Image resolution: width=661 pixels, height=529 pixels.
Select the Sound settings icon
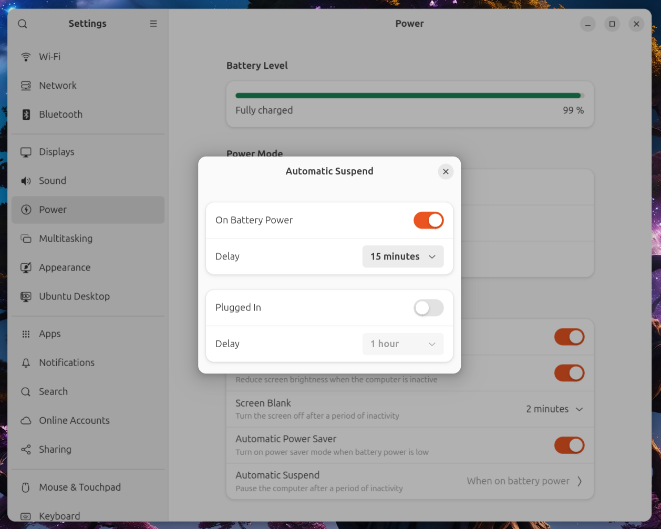(25, 180)
